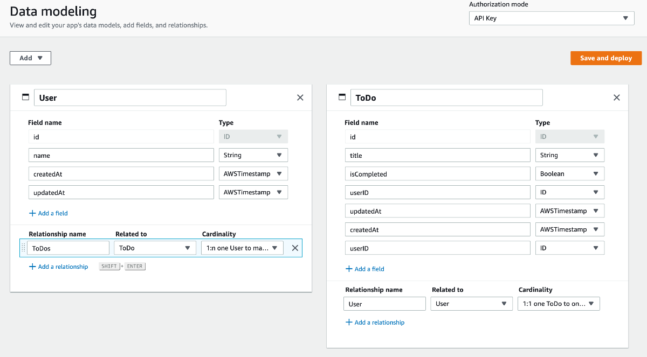
Task: Remove the ToDo model with its X
Action: [617, 97]
